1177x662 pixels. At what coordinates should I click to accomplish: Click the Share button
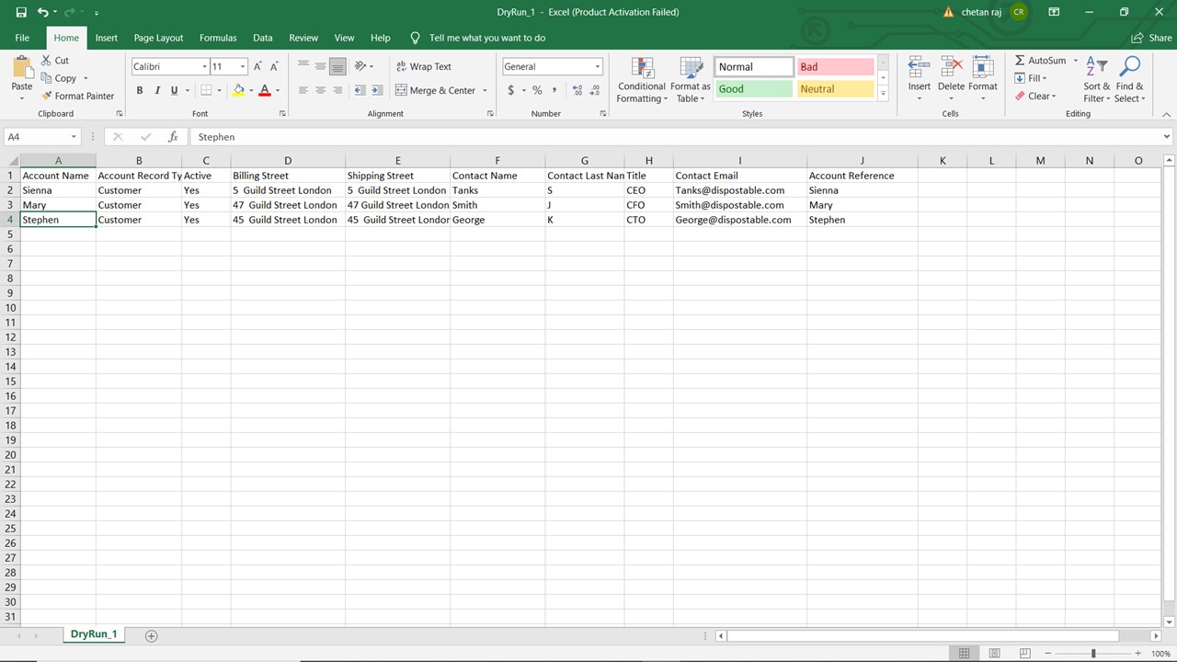[1151, 38]
